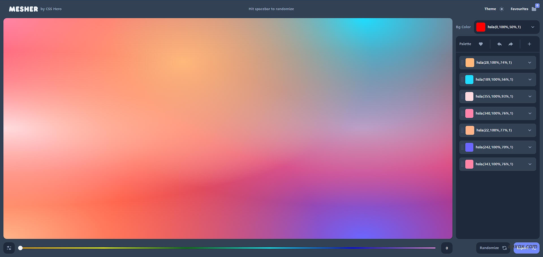Click the drag handle of hsla(242,100%,70%,1) row
543x257 pixels.
[x=462, y=147]
